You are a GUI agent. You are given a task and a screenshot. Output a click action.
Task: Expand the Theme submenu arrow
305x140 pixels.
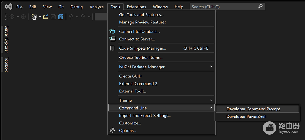coord(211,100)
